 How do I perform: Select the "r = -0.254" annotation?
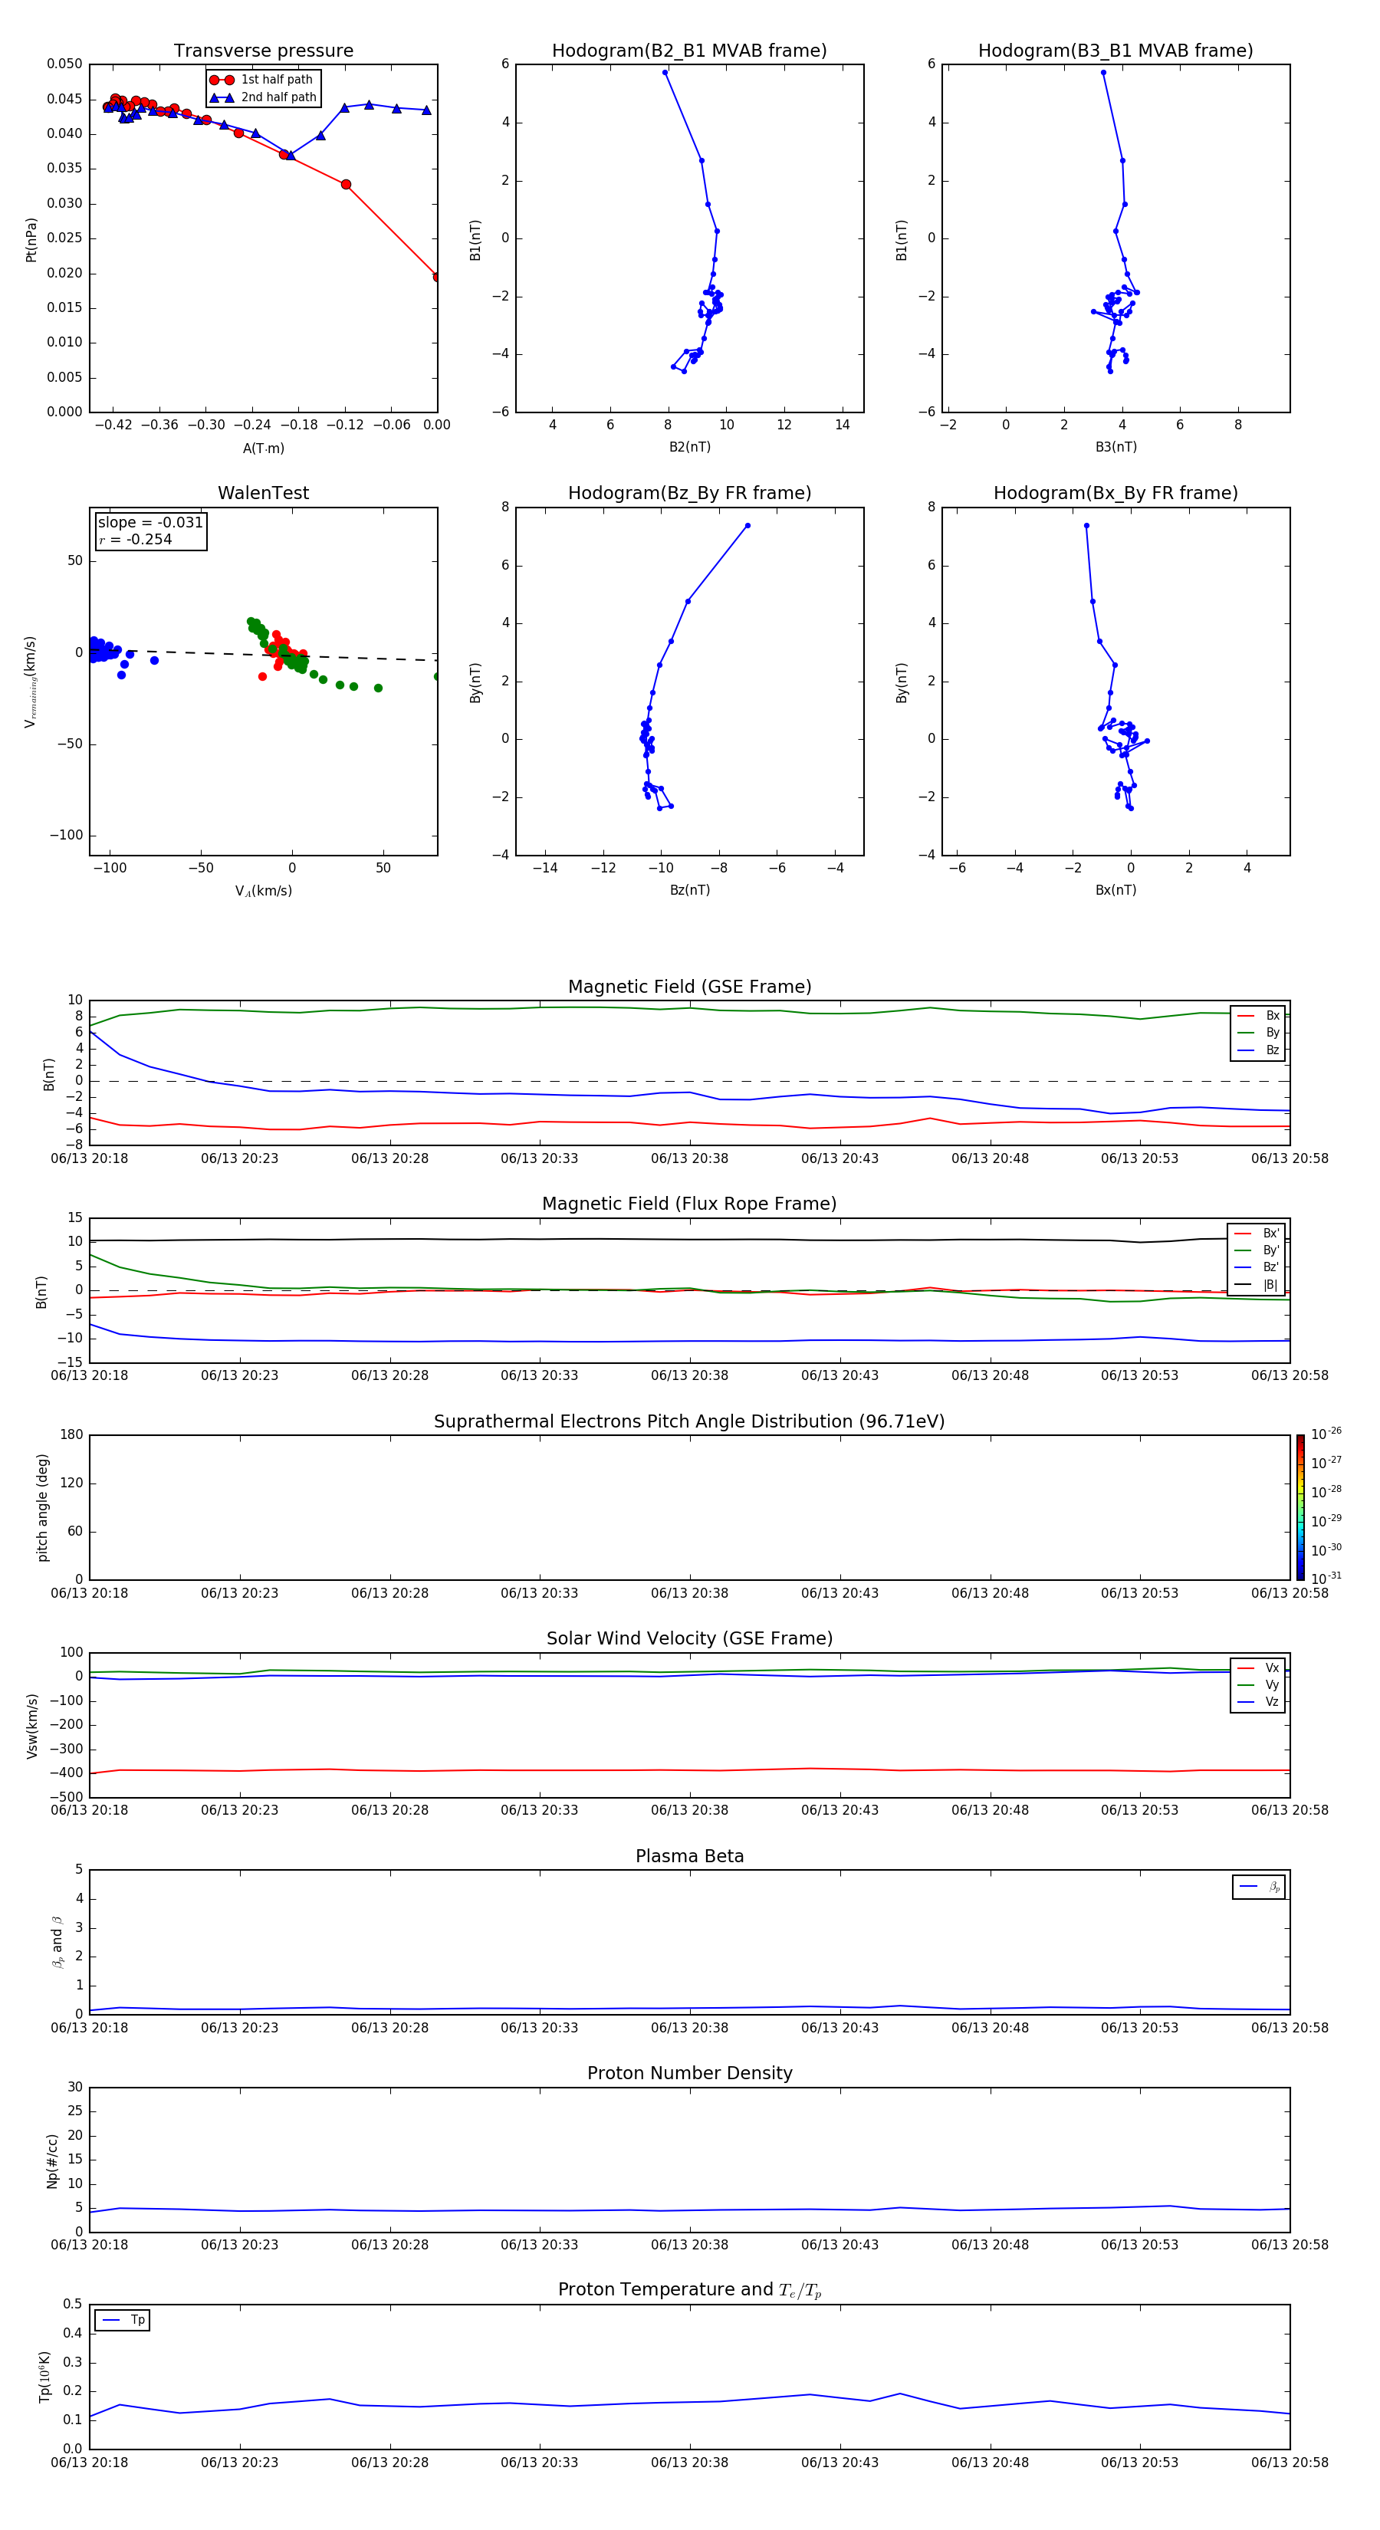tap(135, 540)
